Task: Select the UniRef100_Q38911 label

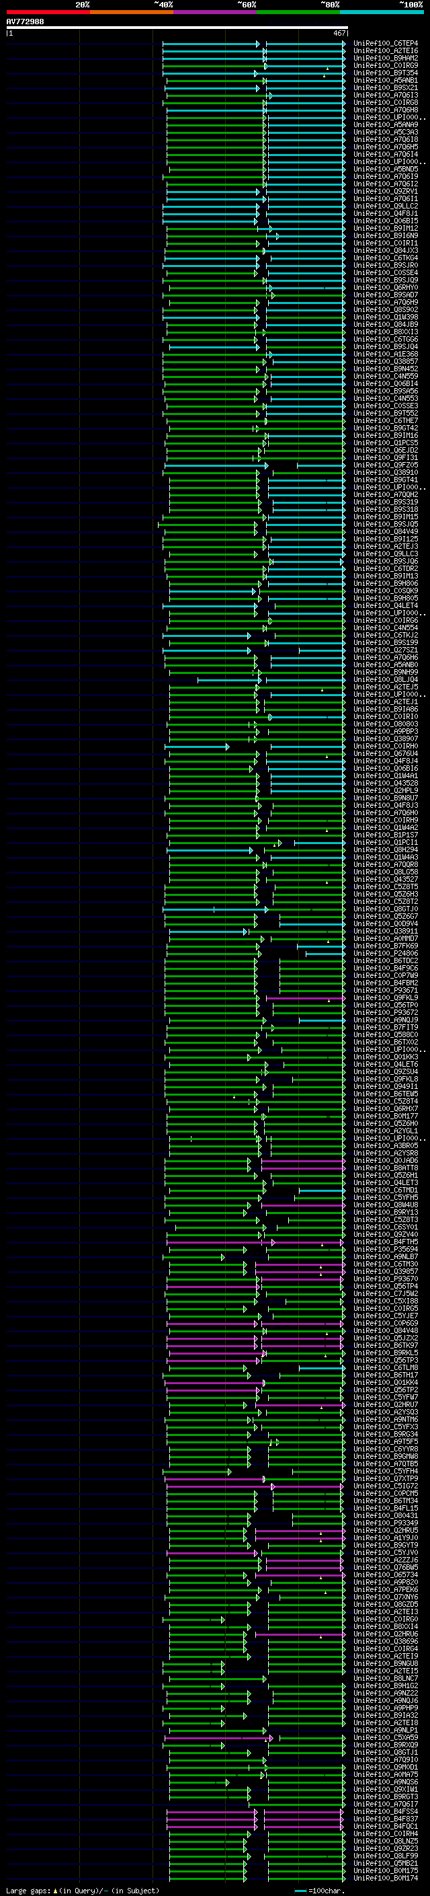Action: [386, 931]
